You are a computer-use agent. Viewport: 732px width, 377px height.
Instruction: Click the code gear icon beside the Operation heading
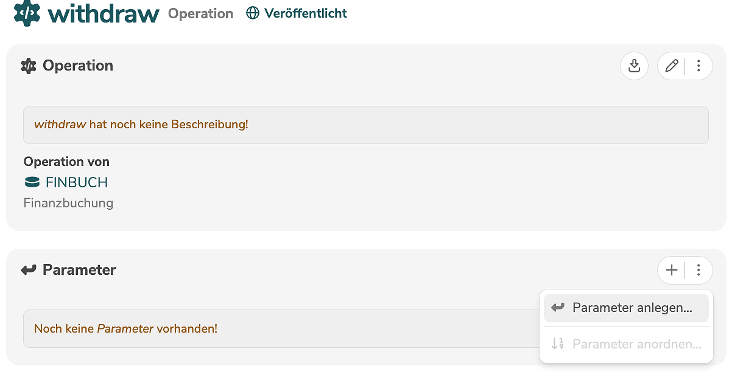tap(29, 66)
